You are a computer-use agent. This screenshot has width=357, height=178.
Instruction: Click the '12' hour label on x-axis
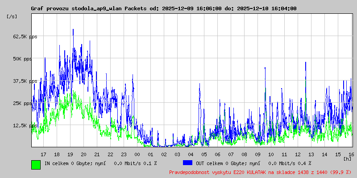point(298,154)
